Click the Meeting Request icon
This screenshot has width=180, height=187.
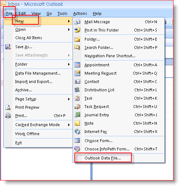77,73
